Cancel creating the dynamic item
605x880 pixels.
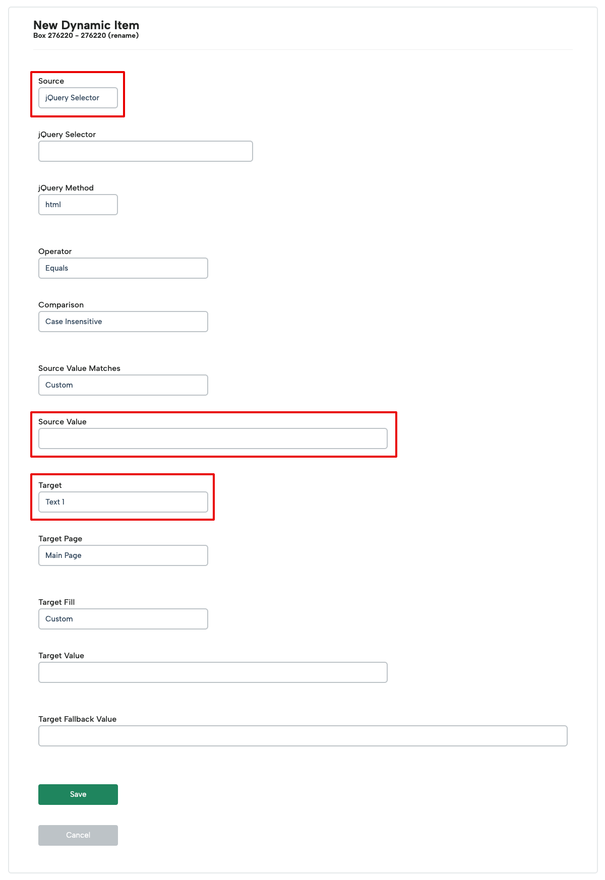tap(78, 835)
